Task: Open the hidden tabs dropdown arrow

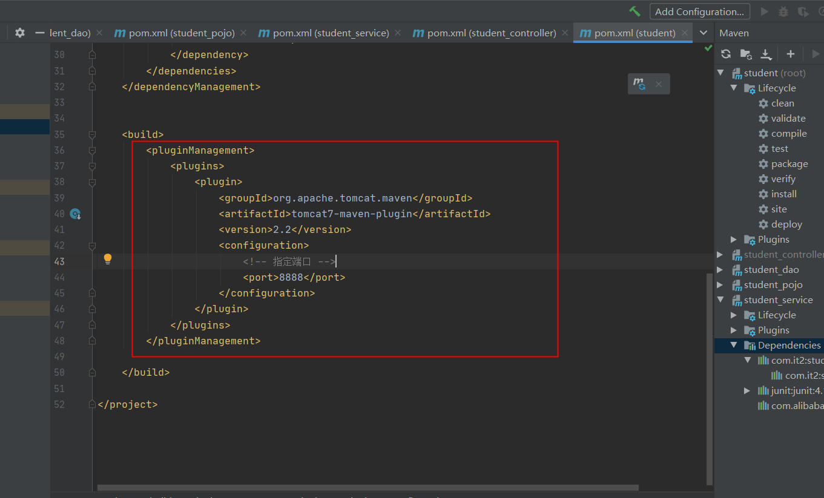Action: (704, 33)
